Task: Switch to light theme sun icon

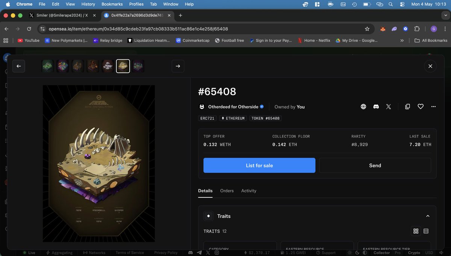Action: coord(350,253)
